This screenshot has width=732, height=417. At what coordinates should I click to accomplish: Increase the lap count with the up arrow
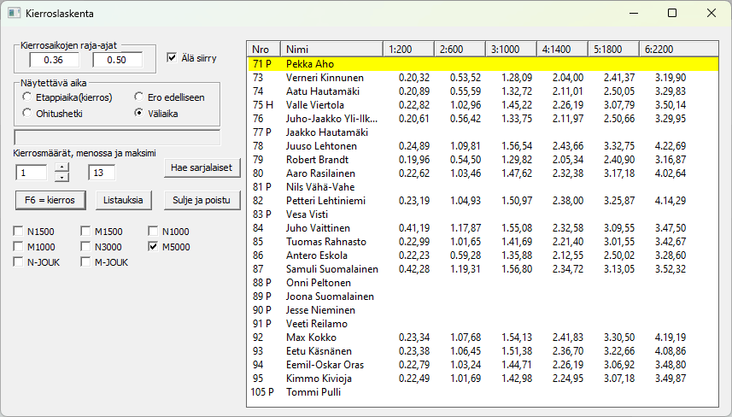pyautogui.click(x=61, y=167)
